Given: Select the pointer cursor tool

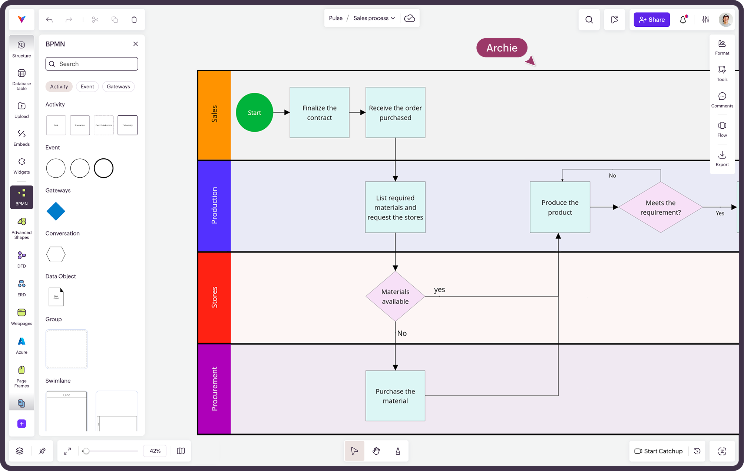Looking at the screenshot, I should (x=354, y=451).
